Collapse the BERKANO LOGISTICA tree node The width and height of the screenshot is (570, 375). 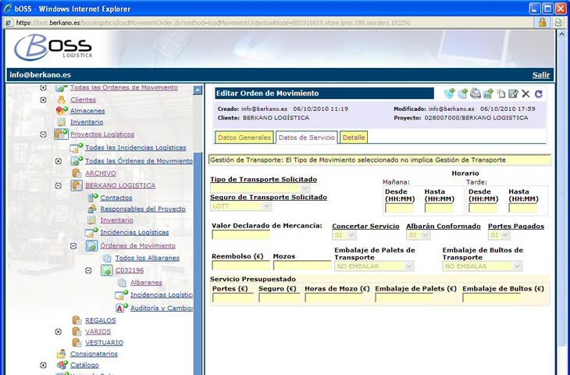pyautogui.click(x=59, y=186)
